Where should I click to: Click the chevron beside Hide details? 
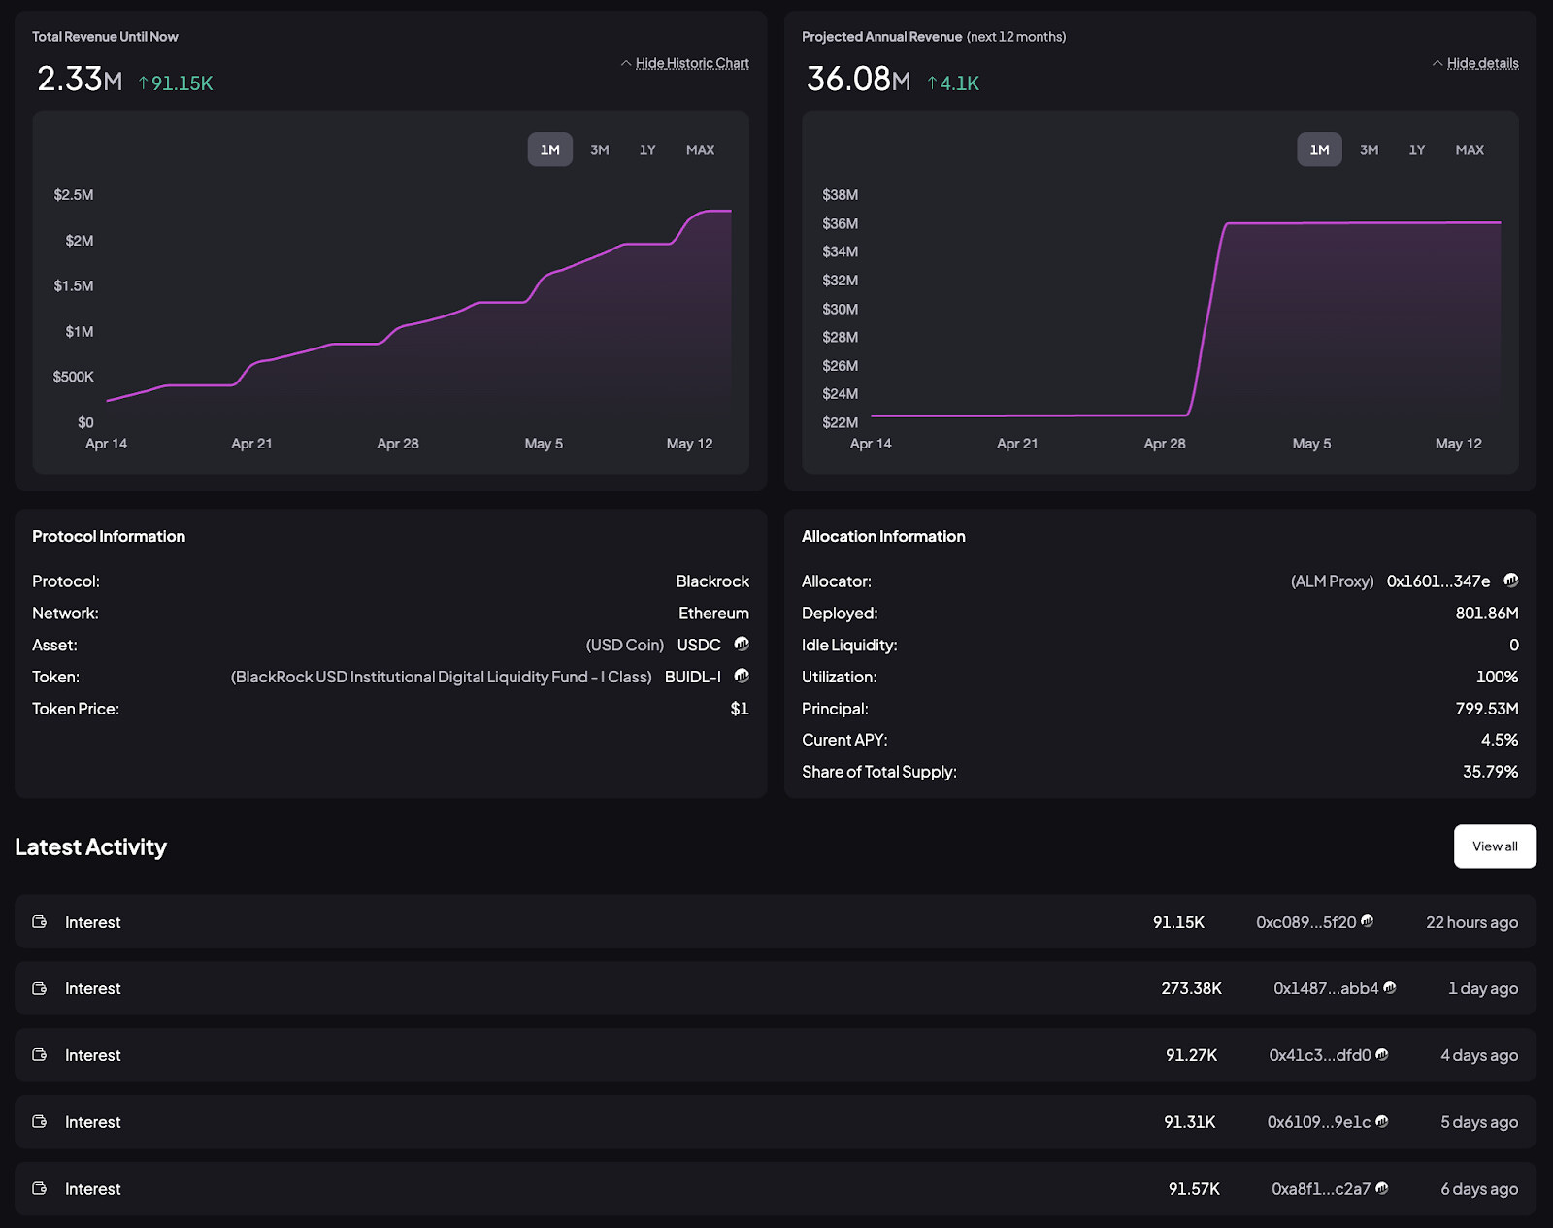pyautogui.click(x=1437, y=62)
